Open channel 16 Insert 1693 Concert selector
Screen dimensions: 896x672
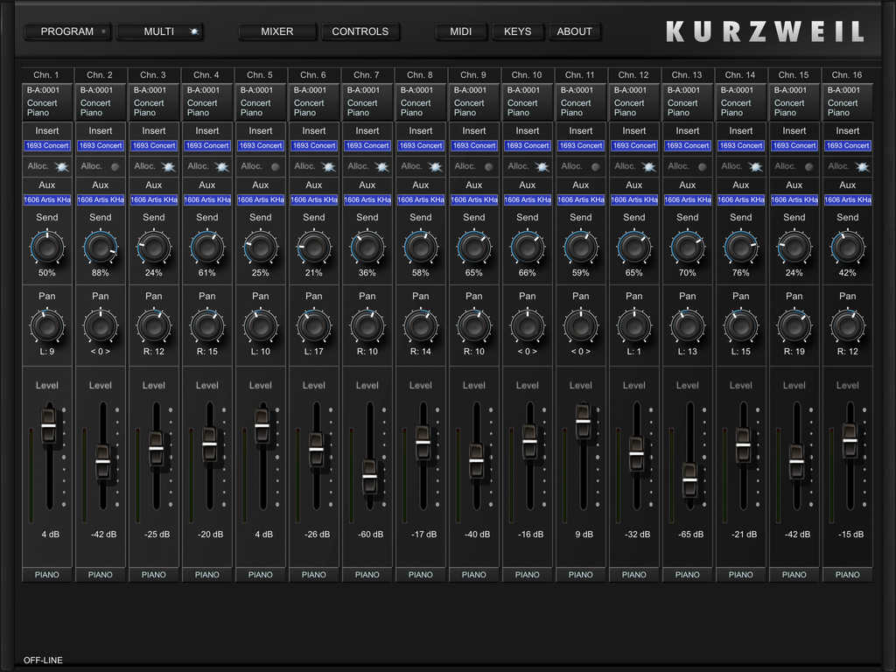click(848, 145)
